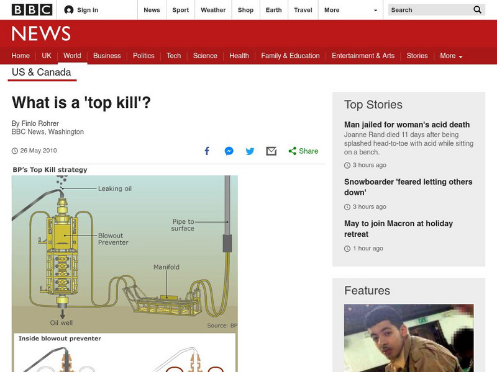This screenshot has height=372, width=497.
Task: Open Family & Education section
Action: coord(290,56)
